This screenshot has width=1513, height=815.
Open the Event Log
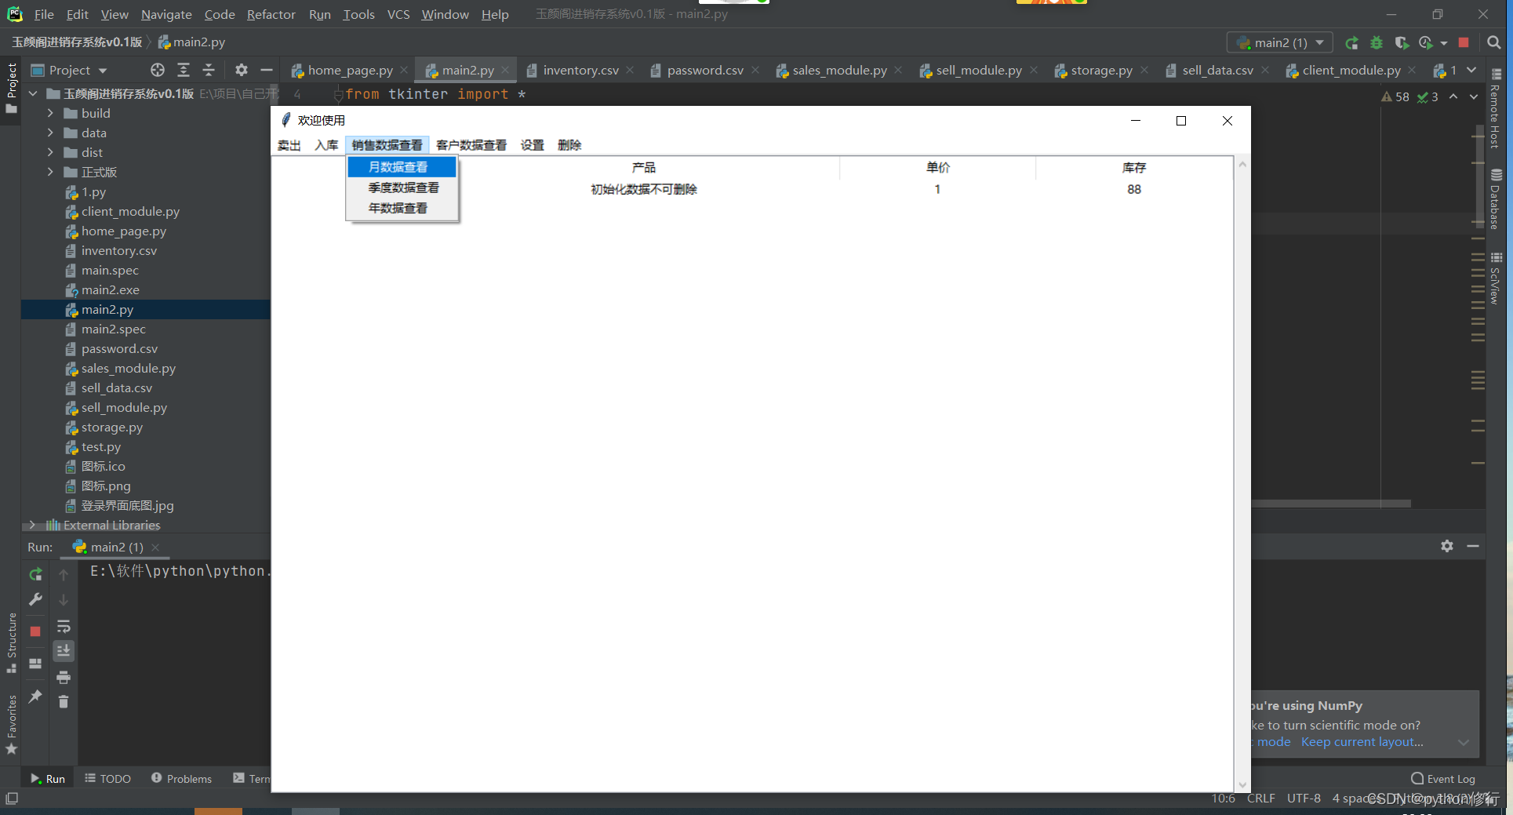pos(1443,779)
